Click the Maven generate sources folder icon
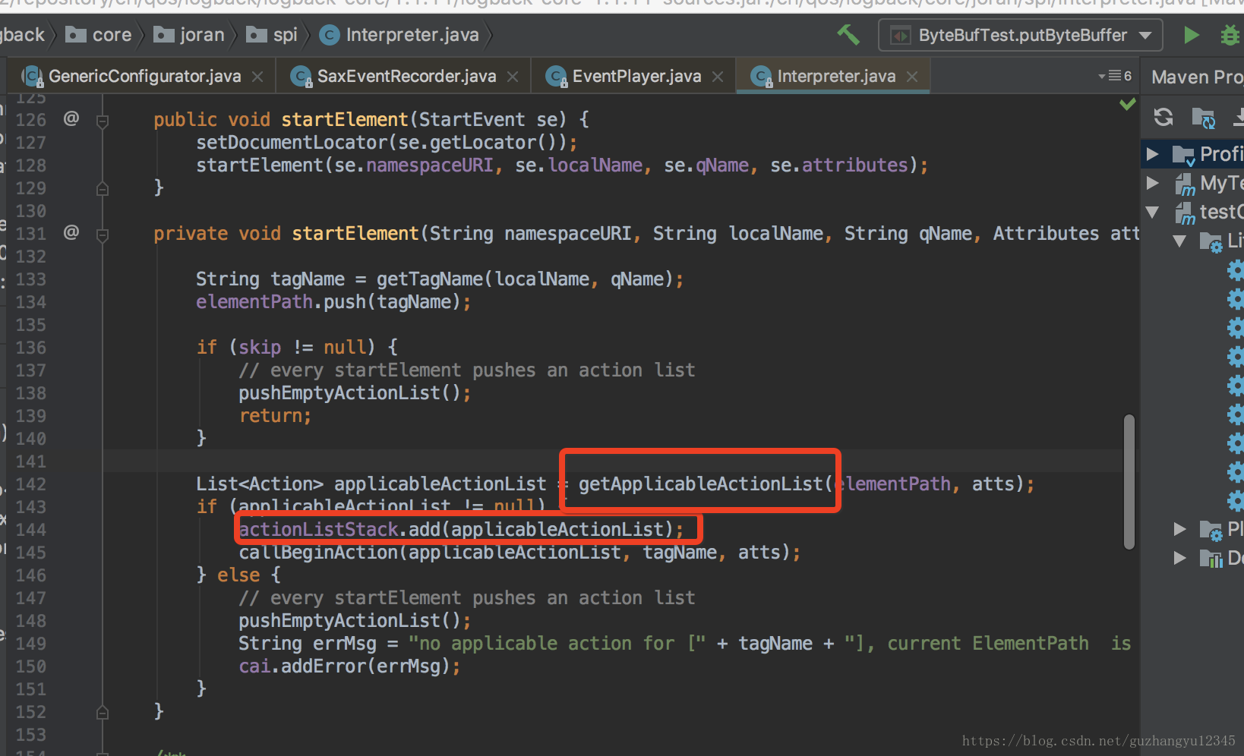This screenshot has height=756, width=1244. [x=1204, y=117]
